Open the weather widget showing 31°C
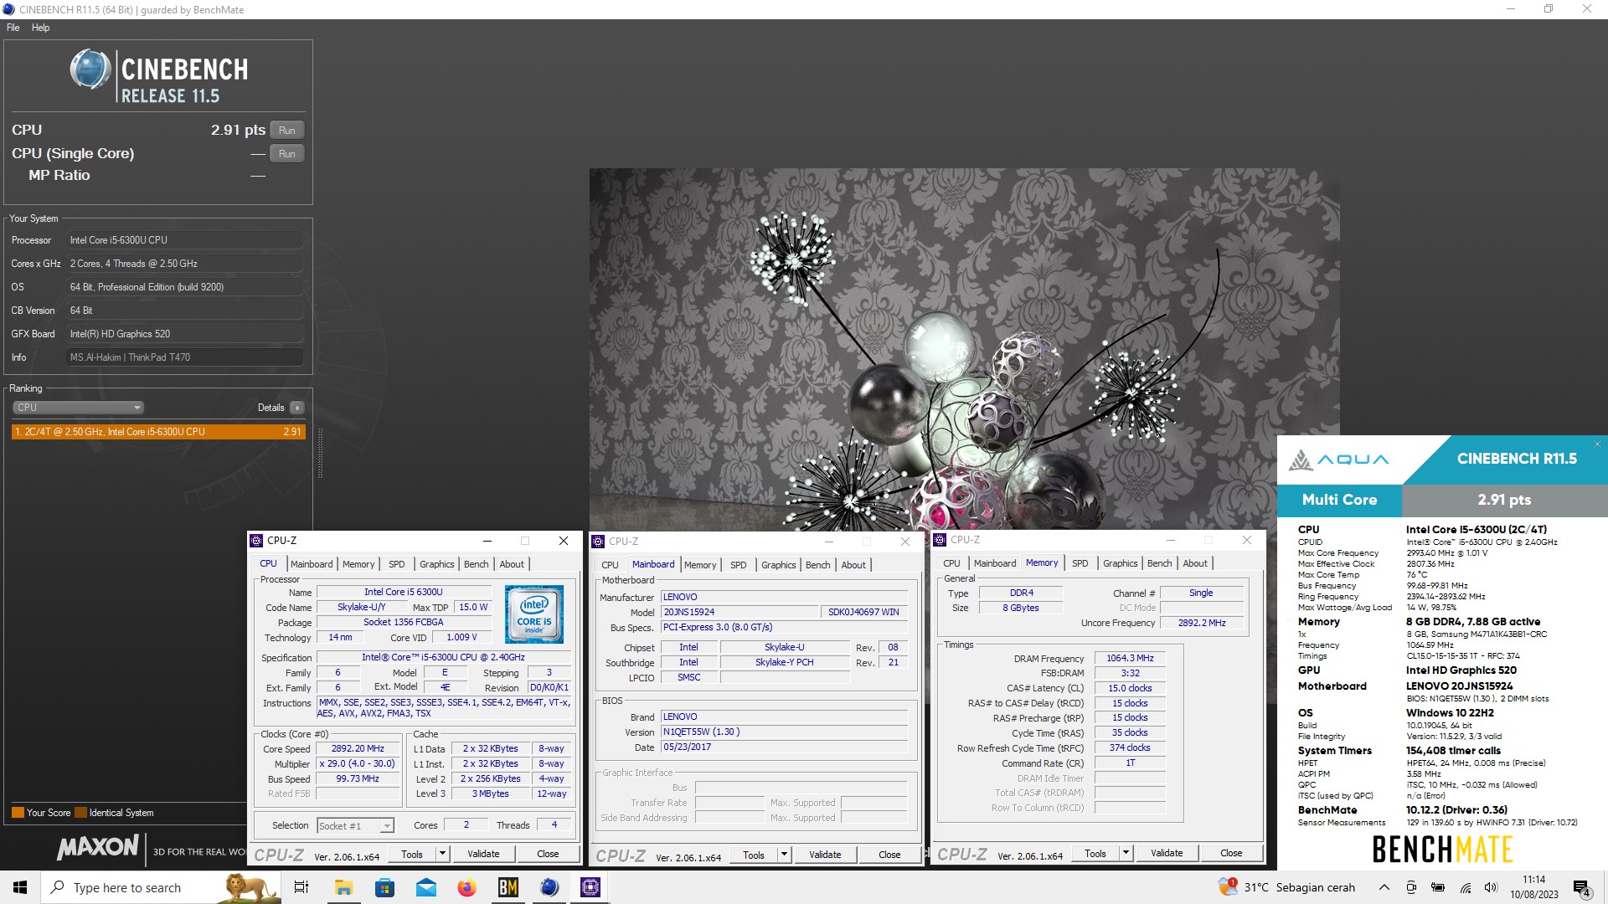1608x904 pixels. click(1286, 887)
